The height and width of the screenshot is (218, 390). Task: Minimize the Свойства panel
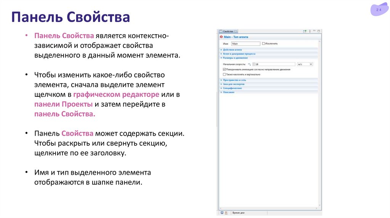[314, 31]
